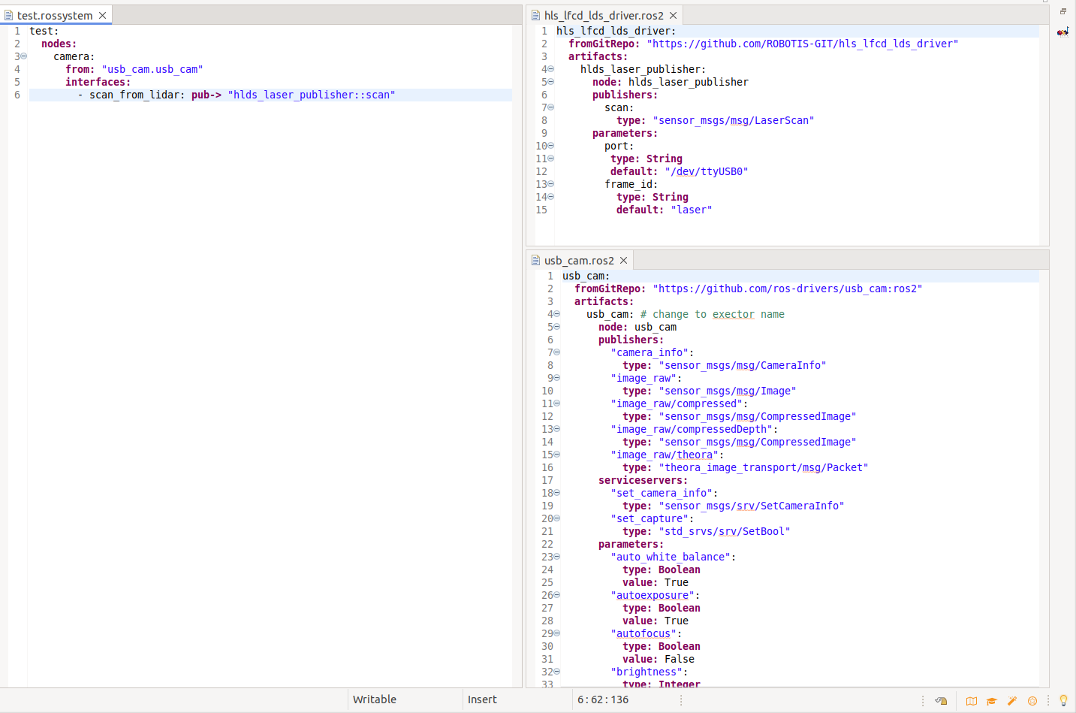The height and width of the screenshot is (713, 1076).
Task: Click the "sensor_msgs/msg/LaserScan" type string
Action: (734, 120)
